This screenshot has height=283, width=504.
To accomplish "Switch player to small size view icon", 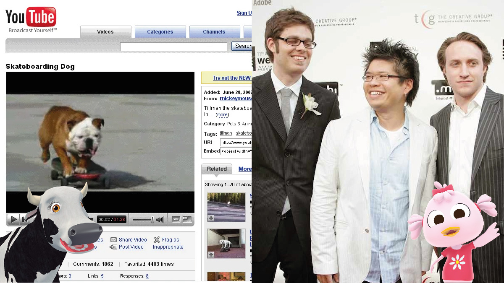I will tap(176, 219).
